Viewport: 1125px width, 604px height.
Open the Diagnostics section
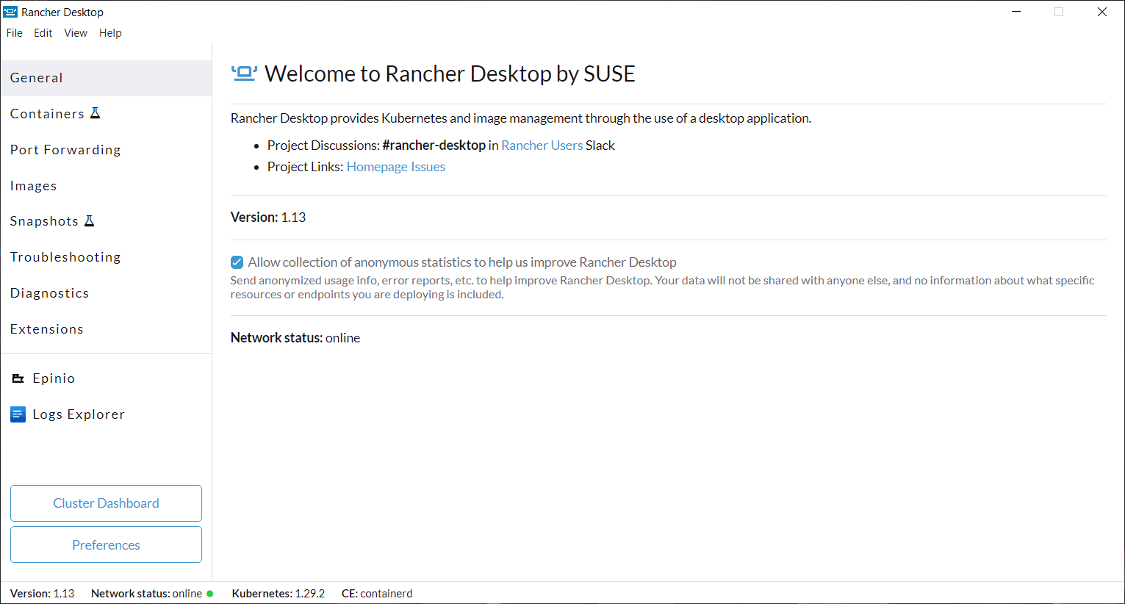click(x=106, y=293)
